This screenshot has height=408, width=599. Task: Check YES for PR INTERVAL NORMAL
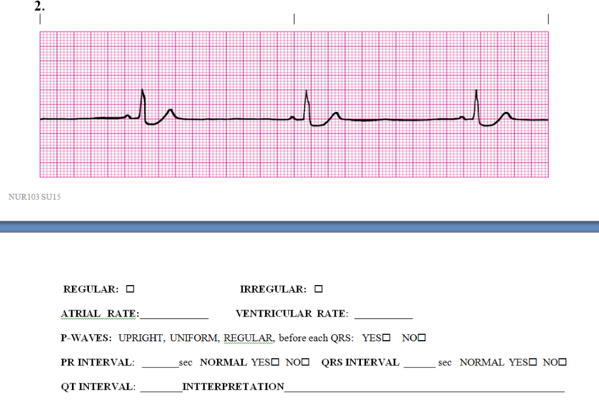276,362
